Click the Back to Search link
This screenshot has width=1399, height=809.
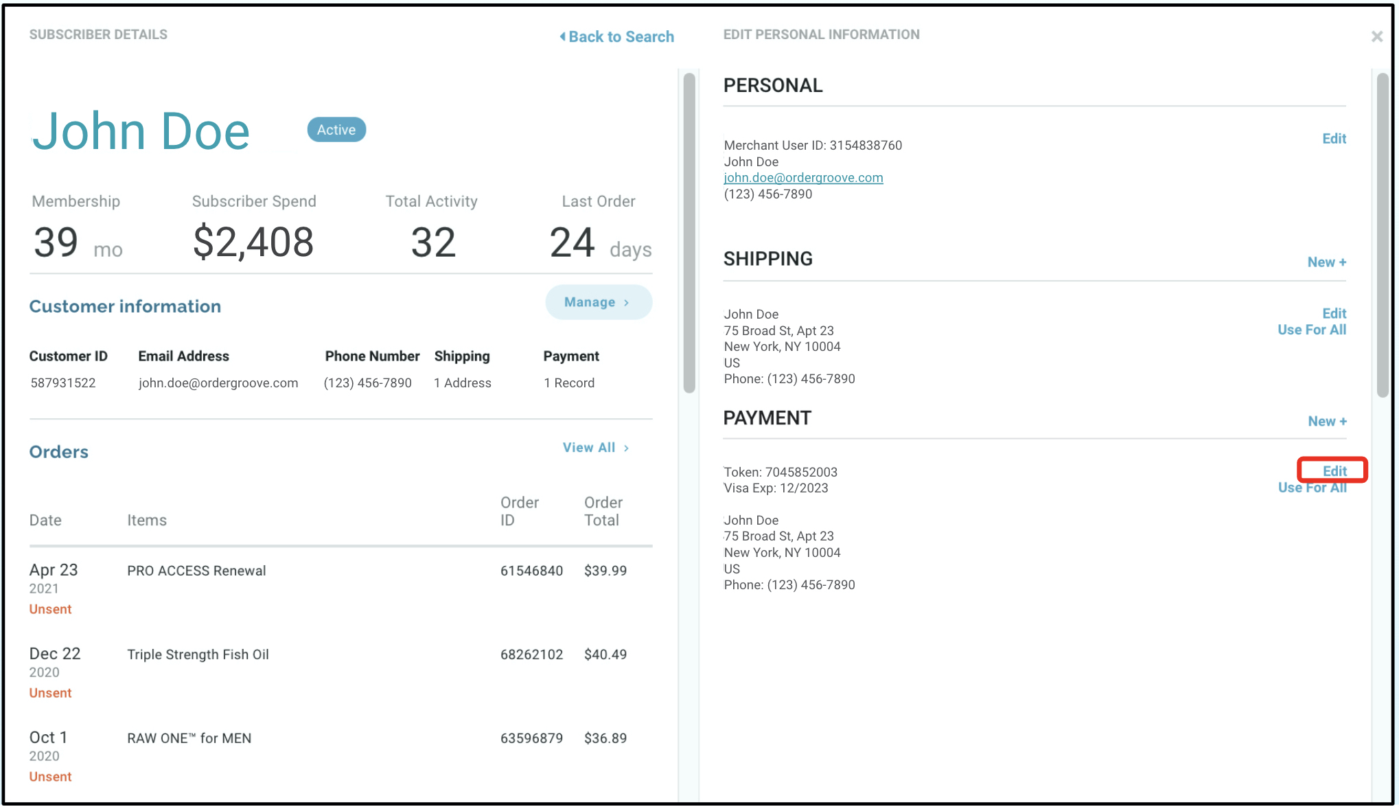(617, 36)
